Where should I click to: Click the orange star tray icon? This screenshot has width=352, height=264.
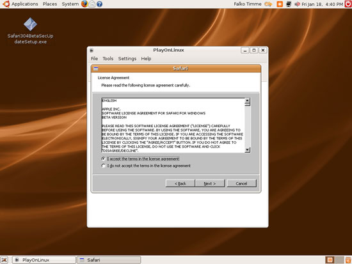280,4
